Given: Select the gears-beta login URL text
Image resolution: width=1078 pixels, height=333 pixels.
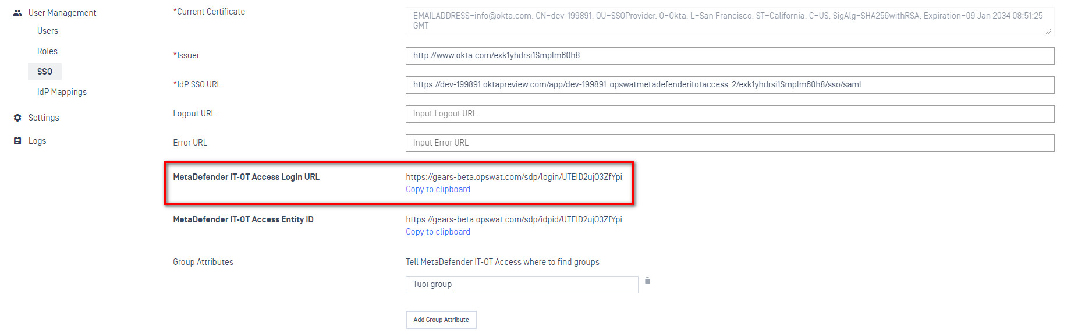Looking at the screenshot, I should point(514,177).
